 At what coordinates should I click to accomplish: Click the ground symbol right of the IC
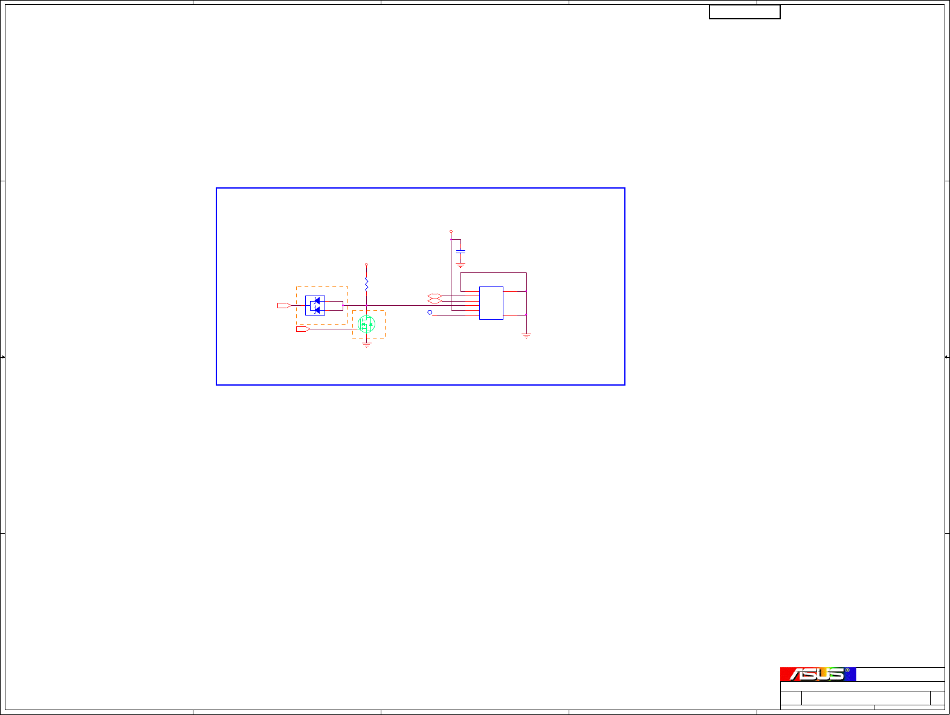tap(526, 335)
